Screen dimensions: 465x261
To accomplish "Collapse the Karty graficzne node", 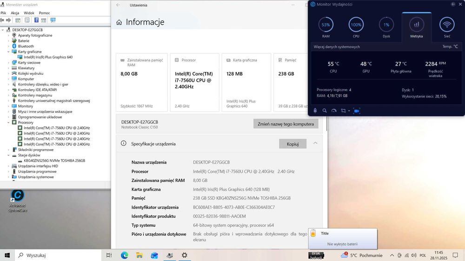I will coord(8,52).
